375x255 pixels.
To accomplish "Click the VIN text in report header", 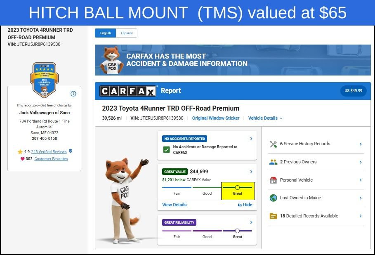I will coord(157,118).
